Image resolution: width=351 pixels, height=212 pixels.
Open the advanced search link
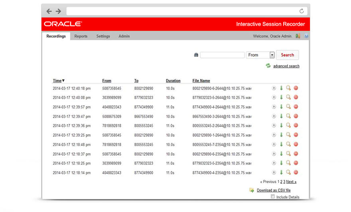[x=286, y=66]
